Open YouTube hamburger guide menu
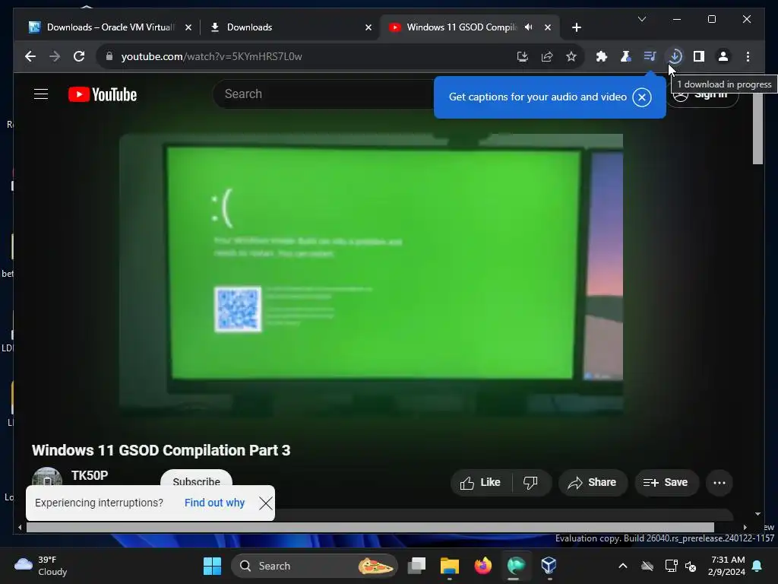The width and height of the screenshot is (778, 584). pos(41,94)
